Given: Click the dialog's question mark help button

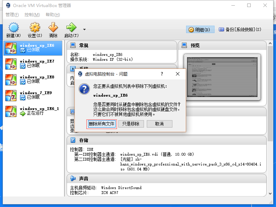Looking at the screenshot, I should click(x=162, y=74).
